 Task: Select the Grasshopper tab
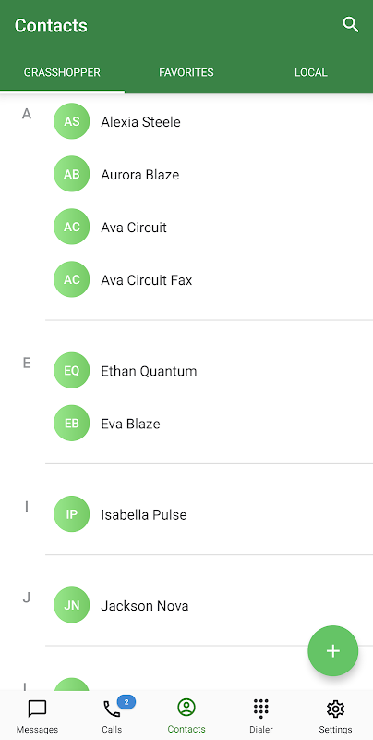point(62,73)
